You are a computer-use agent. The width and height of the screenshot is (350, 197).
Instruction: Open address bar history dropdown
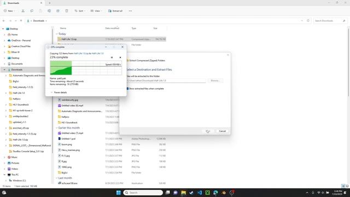[302, 21]
